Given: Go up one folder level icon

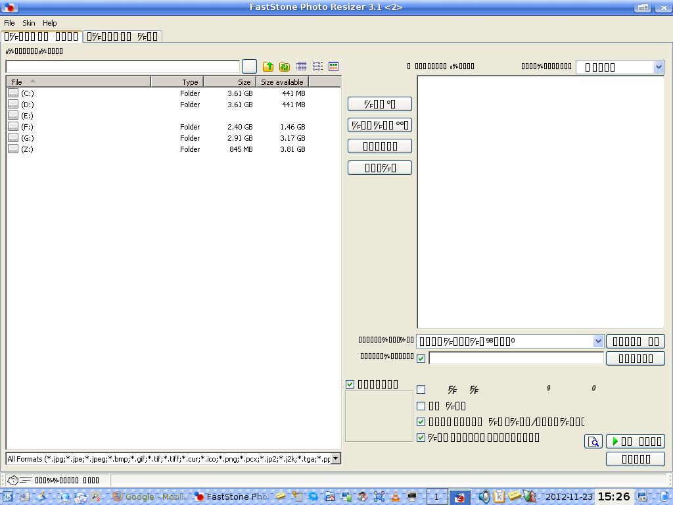Looking at the screenshot, I should click(268, 66).
